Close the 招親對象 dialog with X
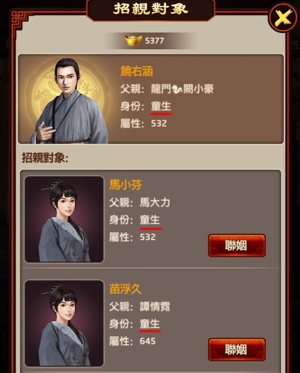Image resolution: width=300 pixels, height=373 pixels. coord(283,17)
